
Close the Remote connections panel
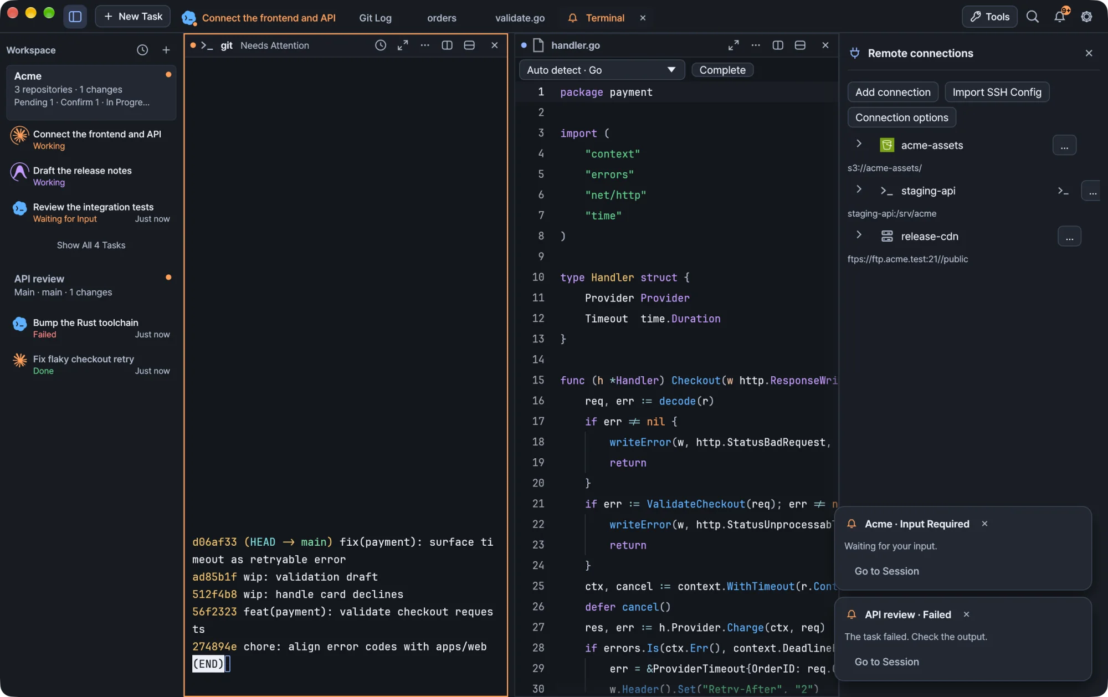pyautogui.click(x=1089, y=53)
